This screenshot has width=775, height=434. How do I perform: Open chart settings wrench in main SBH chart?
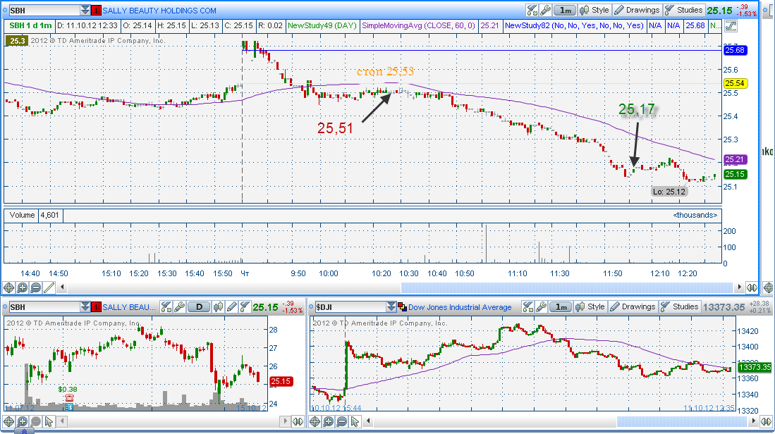(545, 10)
